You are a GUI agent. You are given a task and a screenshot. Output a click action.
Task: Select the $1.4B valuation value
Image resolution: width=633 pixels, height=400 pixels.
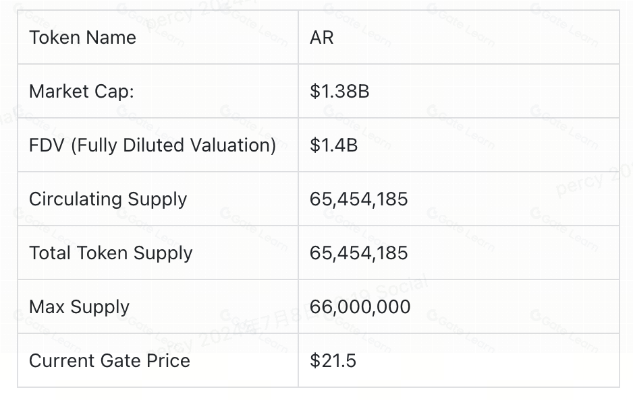(x=333, y=145)
